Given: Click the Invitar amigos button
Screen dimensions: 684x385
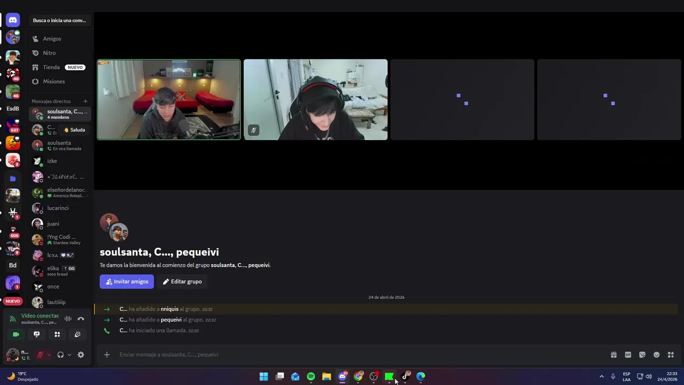Looking at the screenshot, I should pos(127,281).
